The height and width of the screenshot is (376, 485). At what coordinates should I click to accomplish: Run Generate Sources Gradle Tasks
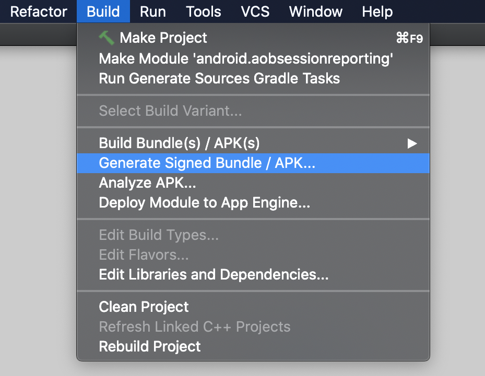253,78
